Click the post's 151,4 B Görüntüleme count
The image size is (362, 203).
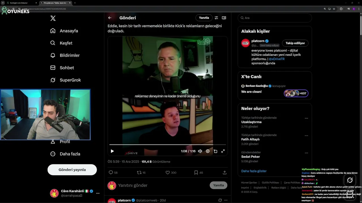[x=156, y=162]
